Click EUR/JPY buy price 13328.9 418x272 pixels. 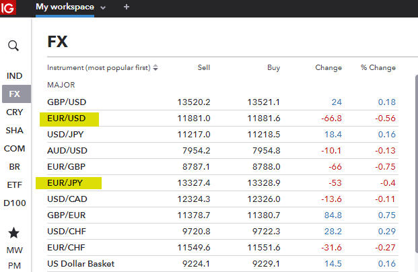pyautogui.click(x=264, y=183)
